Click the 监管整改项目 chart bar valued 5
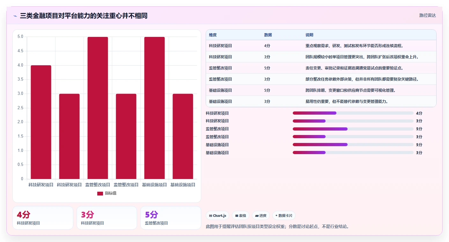This screenshot has width=449, height=242. [x=98, y=108]
